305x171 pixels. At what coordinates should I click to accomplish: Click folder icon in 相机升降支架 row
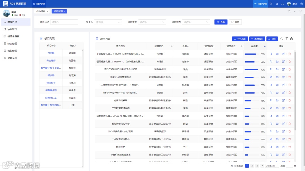[277, 93]
